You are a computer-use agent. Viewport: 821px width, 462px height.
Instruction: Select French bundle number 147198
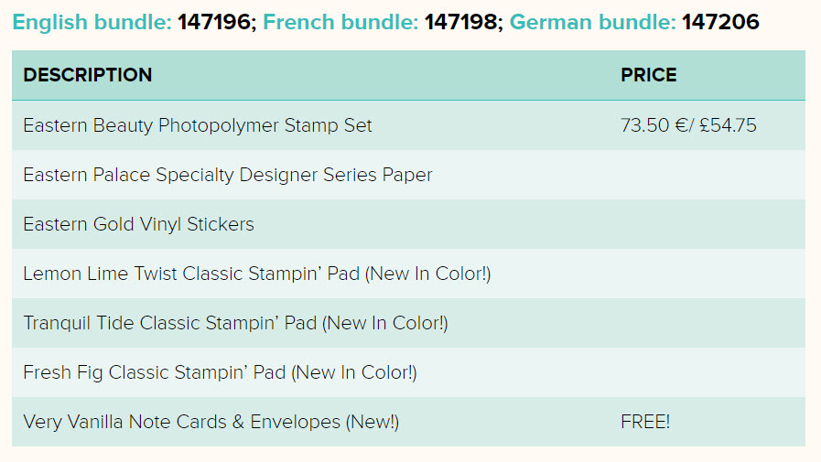(x=462, y=22)
